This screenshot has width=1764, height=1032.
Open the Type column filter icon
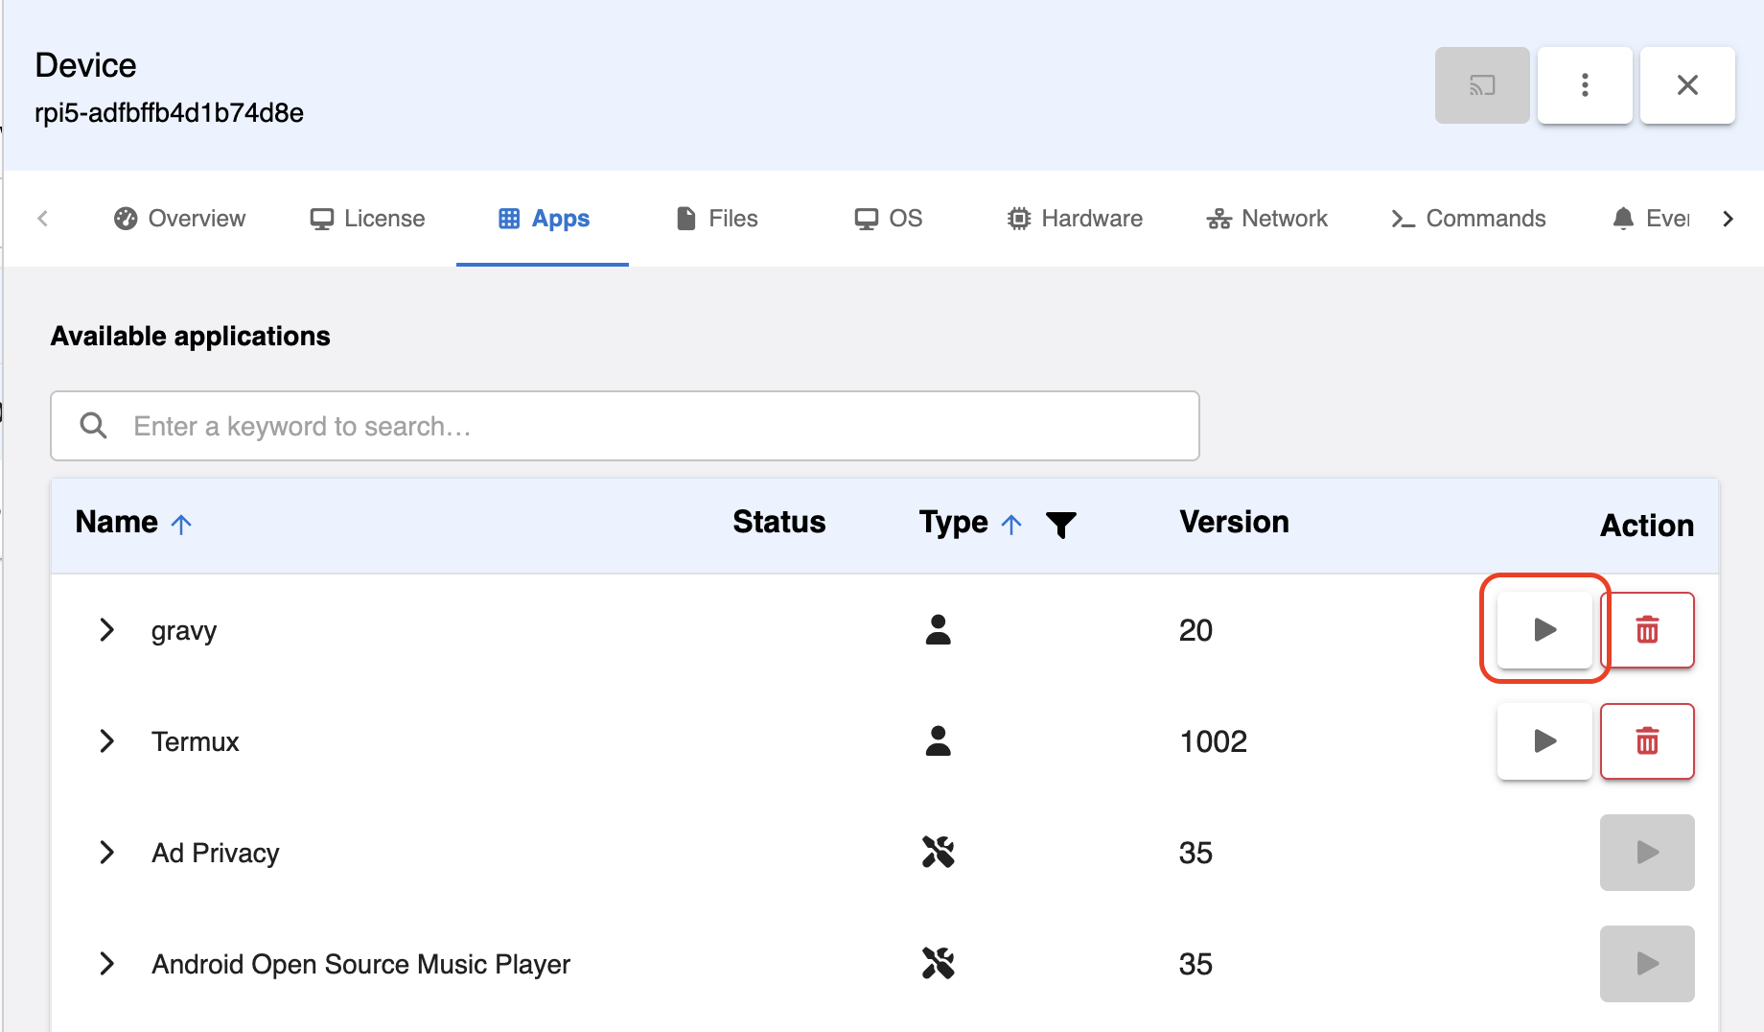click(x=1060, y=525)
